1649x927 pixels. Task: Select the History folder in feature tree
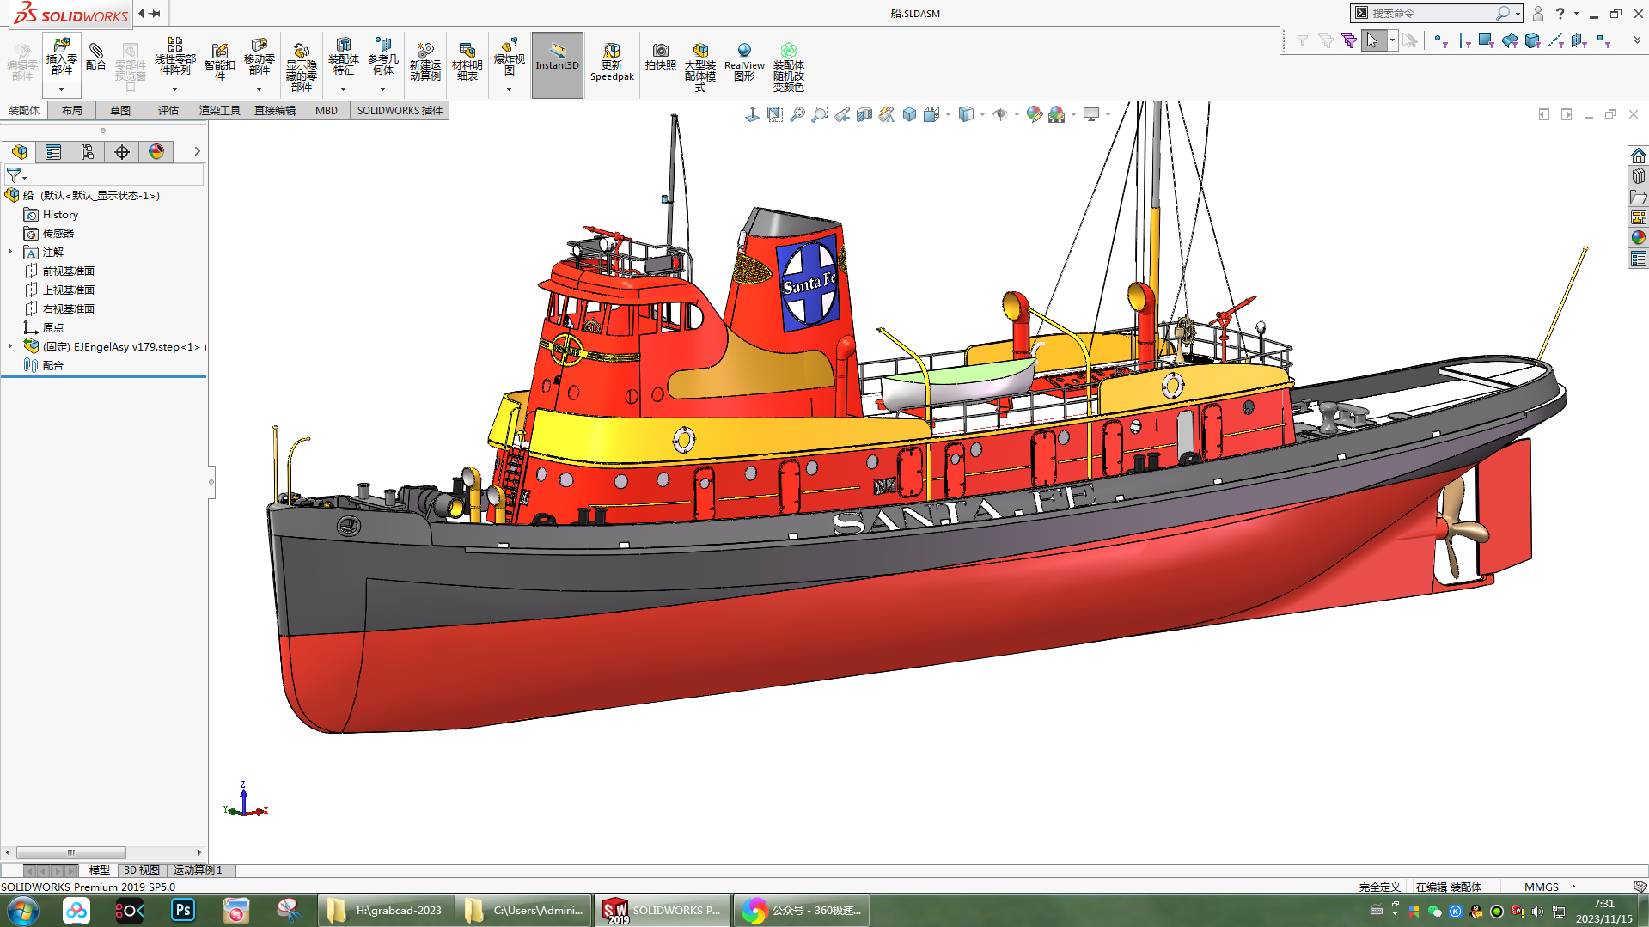[60, 215]
